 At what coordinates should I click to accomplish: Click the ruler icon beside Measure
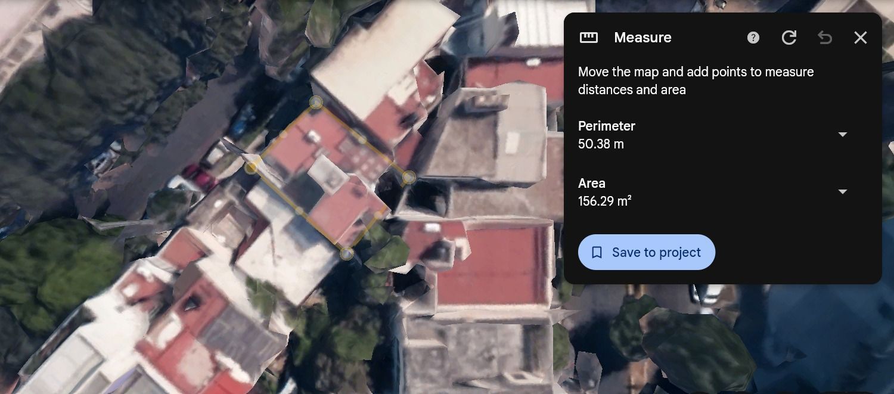[589, 38]
